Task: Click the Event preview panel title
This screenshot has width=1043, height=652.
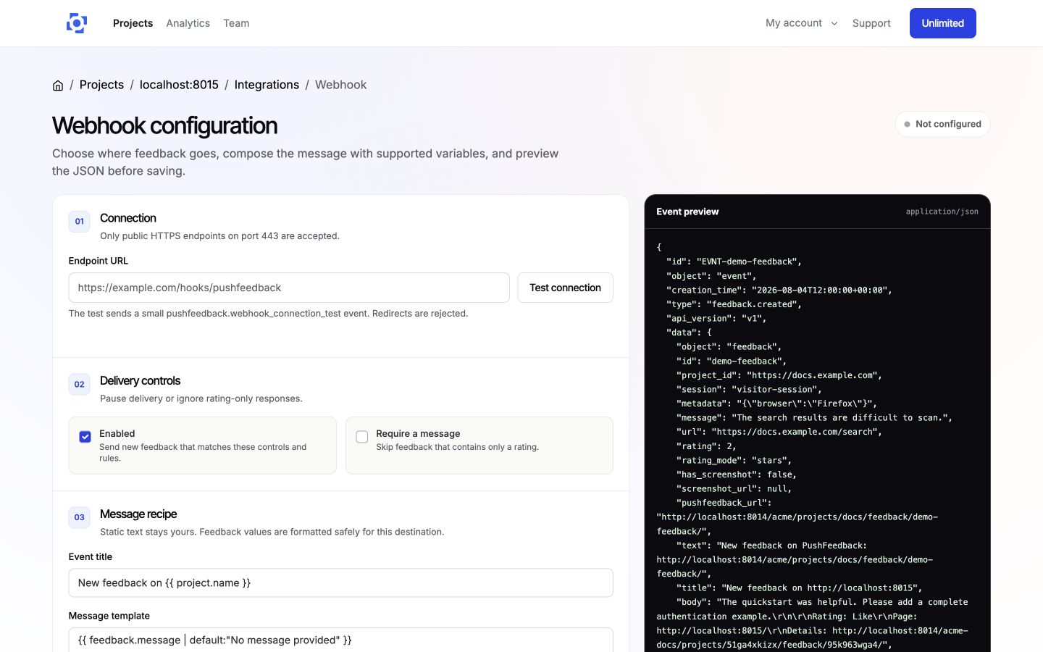Action: click(687, 212)
